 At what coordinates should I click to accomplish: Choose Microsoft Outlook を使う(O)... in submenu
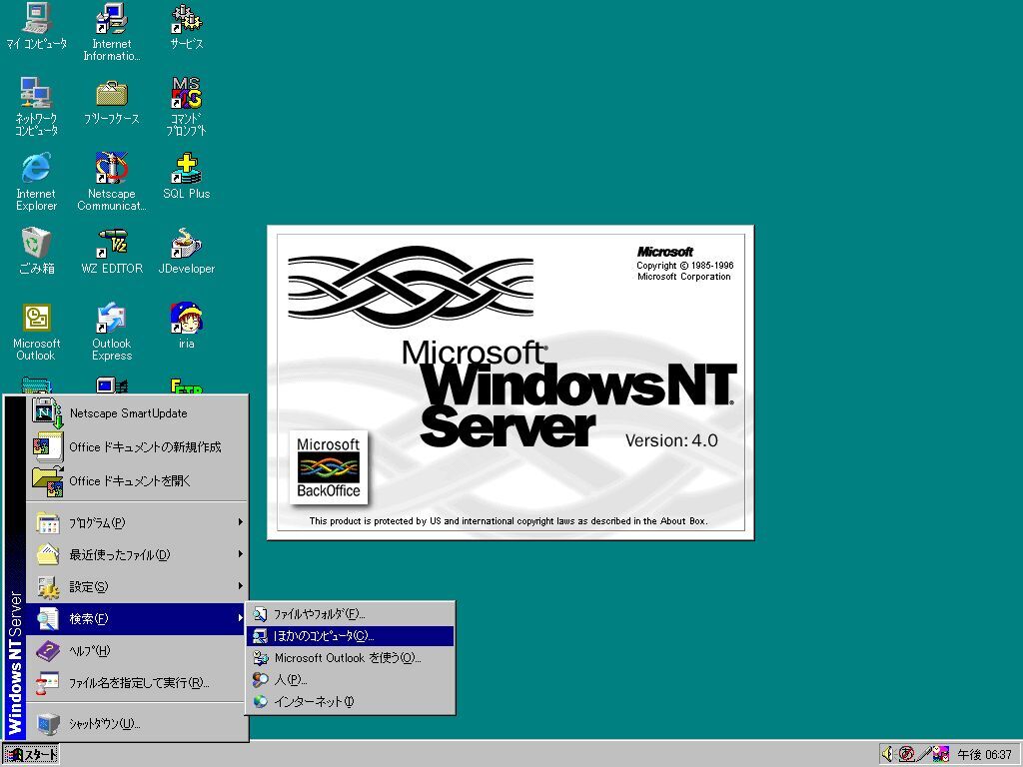[351, 657]
